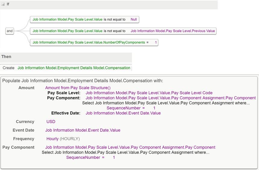Edit SequenceNumber value under Amount section

154,108
